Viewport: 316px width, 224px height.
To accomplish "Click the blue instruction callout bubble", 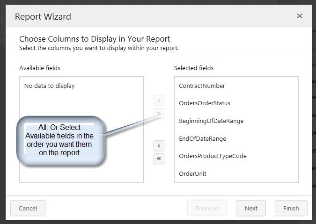I will pos(59,140).
